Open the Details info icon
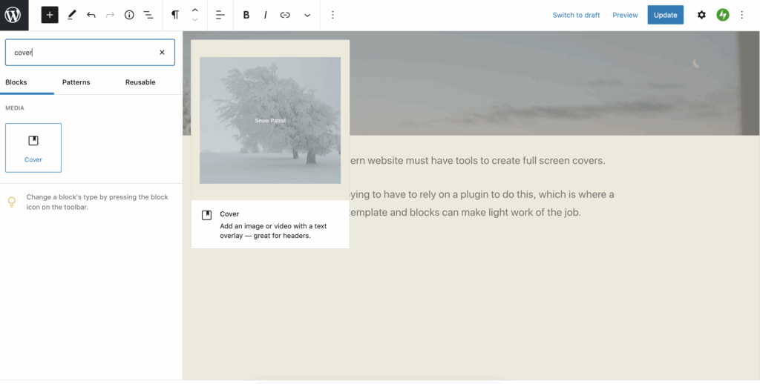This screenshot has width=760, height=384. coord(129,15)
